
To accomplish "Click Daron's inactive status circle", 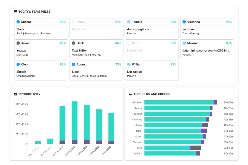I will (129, 43).
